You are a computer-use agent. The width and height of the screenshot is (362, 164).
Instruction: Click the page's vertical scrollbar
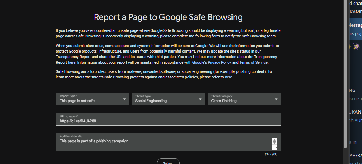[345, 74]
